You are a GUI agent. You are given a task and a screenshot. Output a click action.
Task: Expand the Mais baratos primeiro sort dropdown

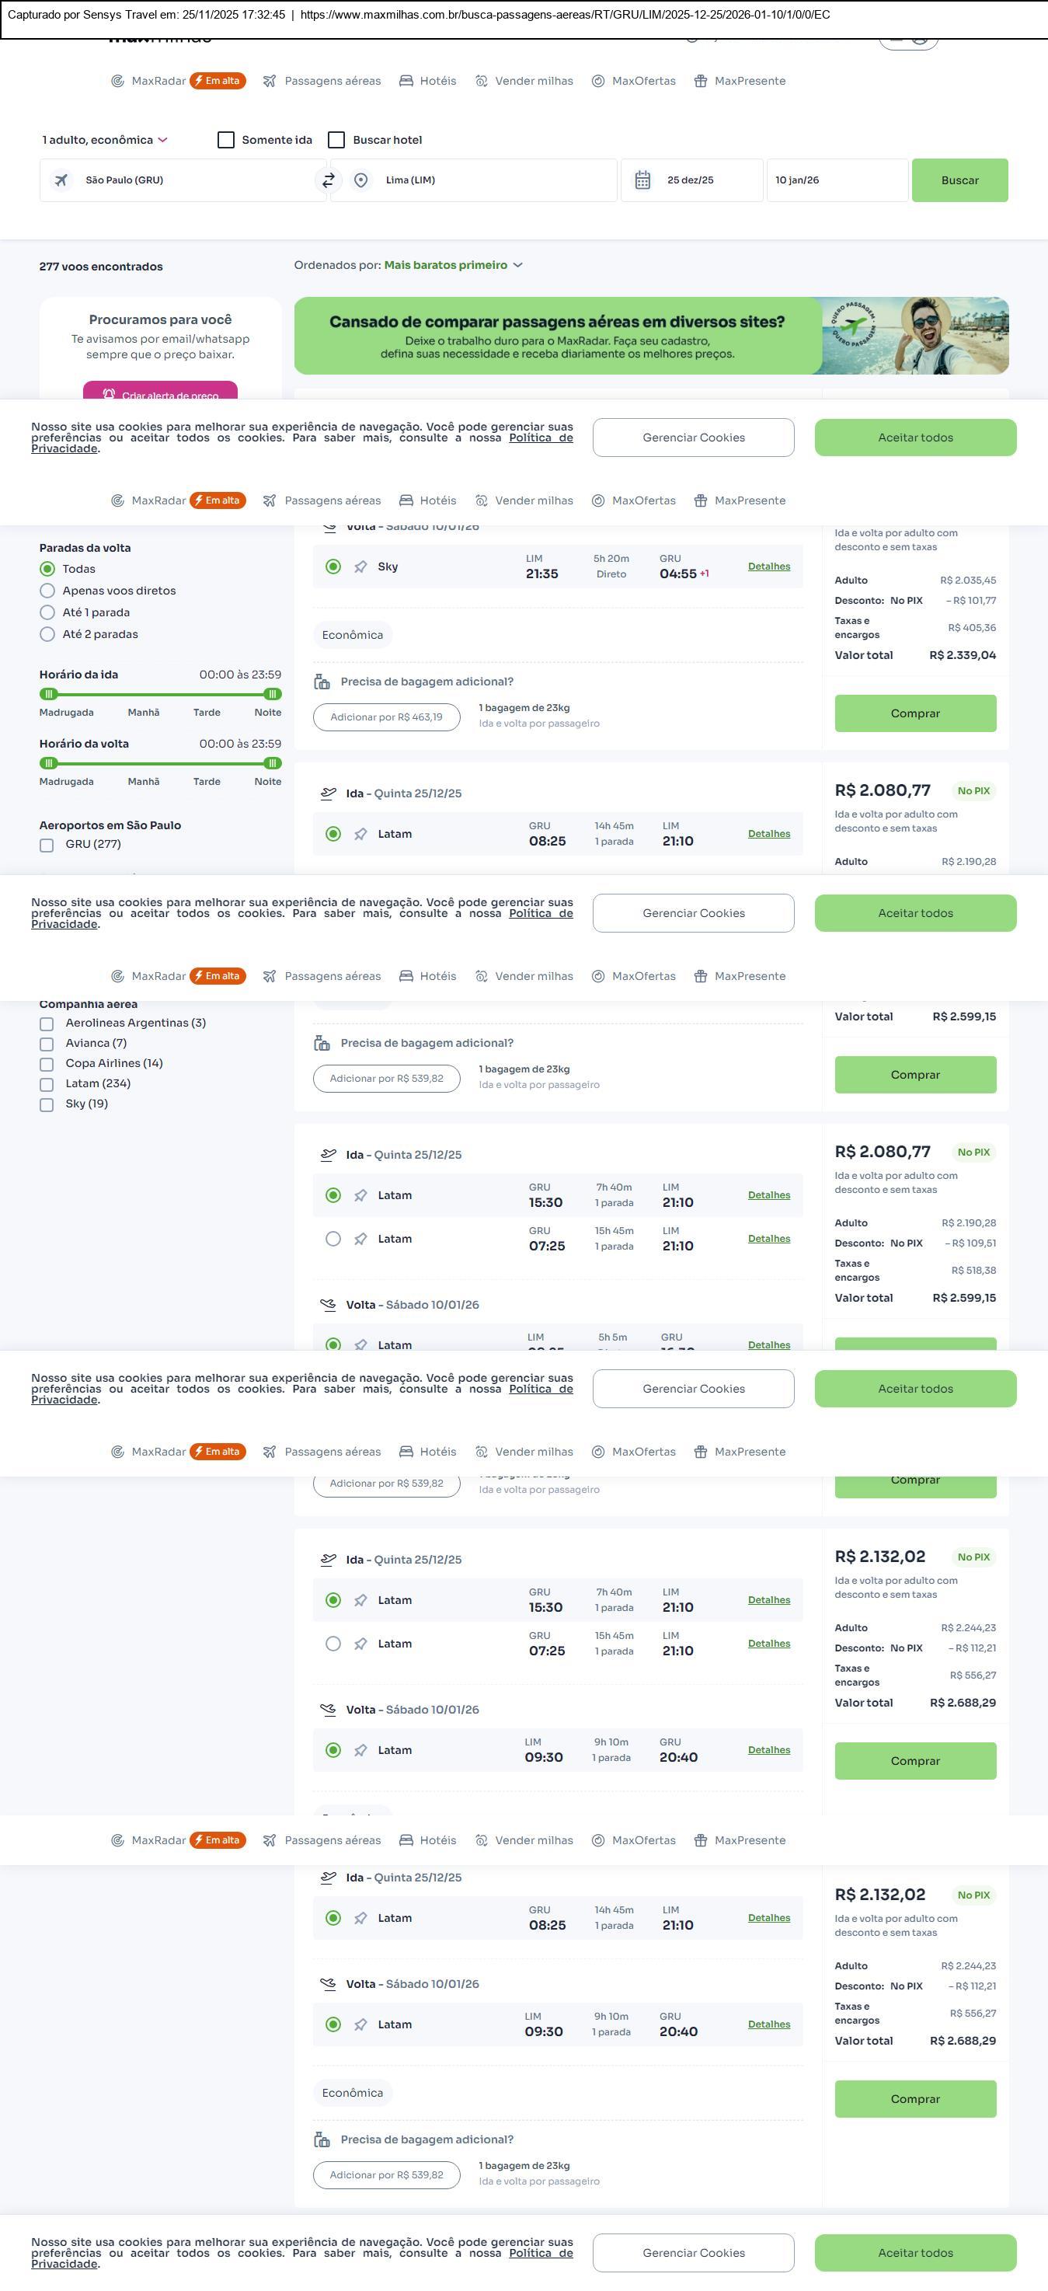(452, 265)
